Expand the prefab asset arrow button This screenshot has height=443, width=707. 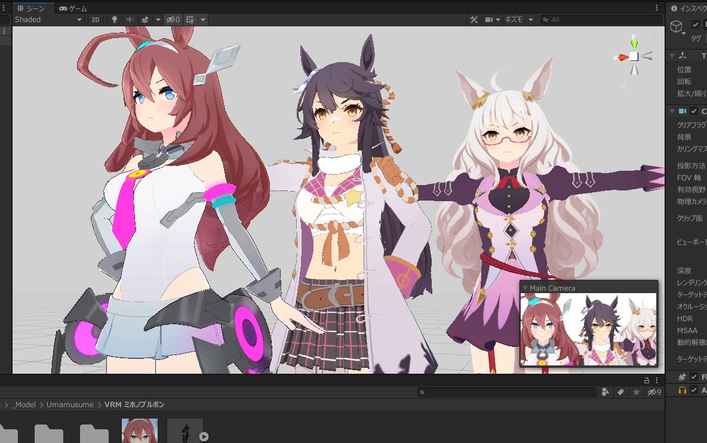click(204, 436)
